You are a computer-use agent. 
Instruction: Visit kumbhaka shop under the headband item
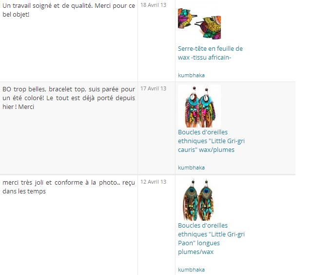pos(191,75)
